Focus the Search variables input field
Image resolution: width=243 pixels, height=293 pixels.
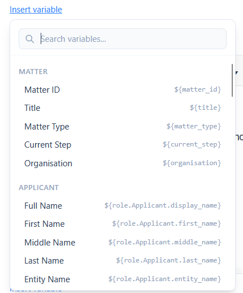[x=123, y=39]
